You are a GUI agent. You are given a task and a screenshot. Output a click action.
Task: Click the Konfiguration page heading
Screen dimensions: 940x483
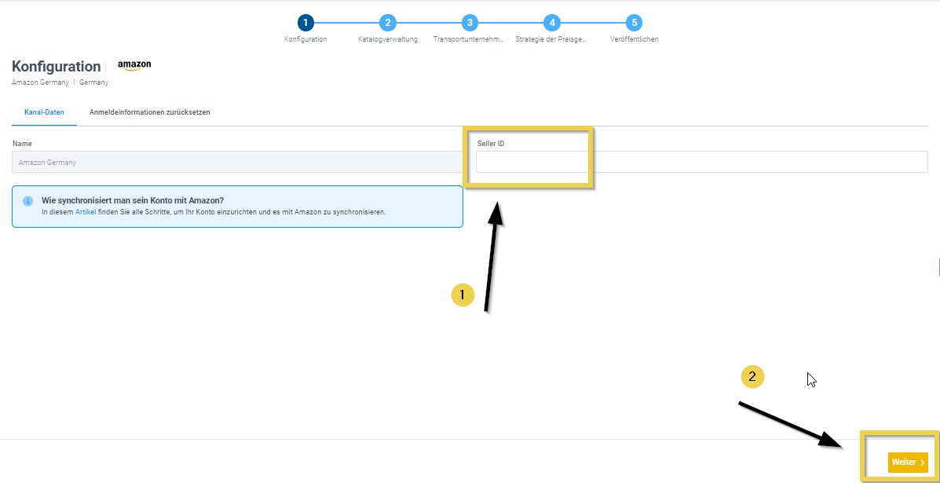click(x=57, y=67)
